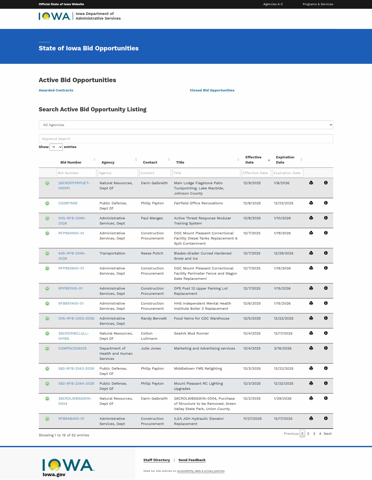Click info icon for SeaArk Mud Runner row
The width and height of the screenshot is (372, 480).
(x=326, y=333)
